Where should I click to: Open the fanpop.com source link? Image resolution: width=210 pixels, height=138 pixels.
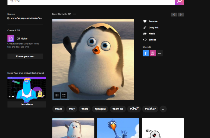[x=26, y=18]
